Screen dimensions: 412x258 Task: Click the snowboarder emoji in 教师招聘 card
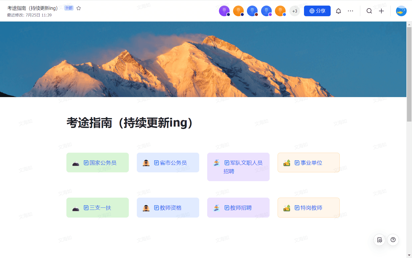coord(217,208)
